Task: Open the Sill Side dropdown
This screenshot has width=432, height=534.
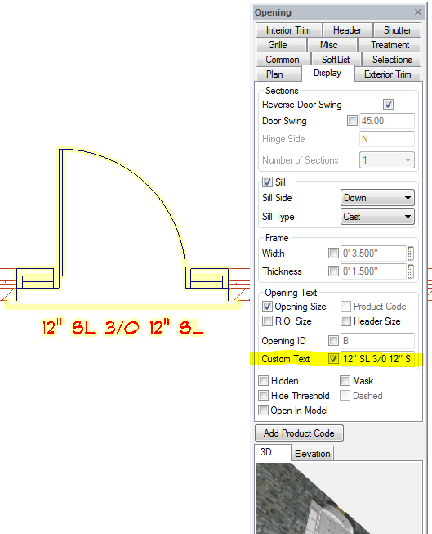Action: (x=377, y=198)
